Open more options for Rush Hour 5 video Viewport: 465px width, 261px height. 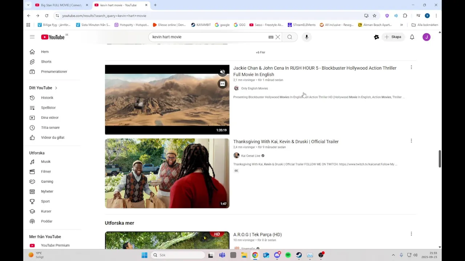[x=411, y=67]
